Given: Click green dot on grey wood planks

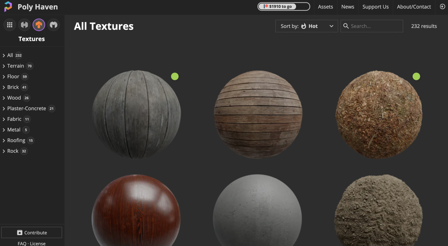Looking at the screenshot, I should coord(175,76).
